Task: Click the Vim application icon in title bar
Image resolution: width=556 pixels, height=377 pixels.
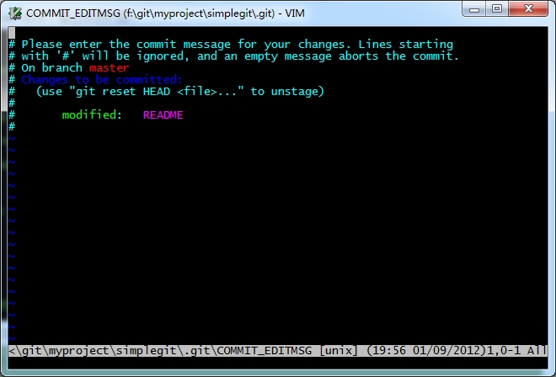Action: 16,13
